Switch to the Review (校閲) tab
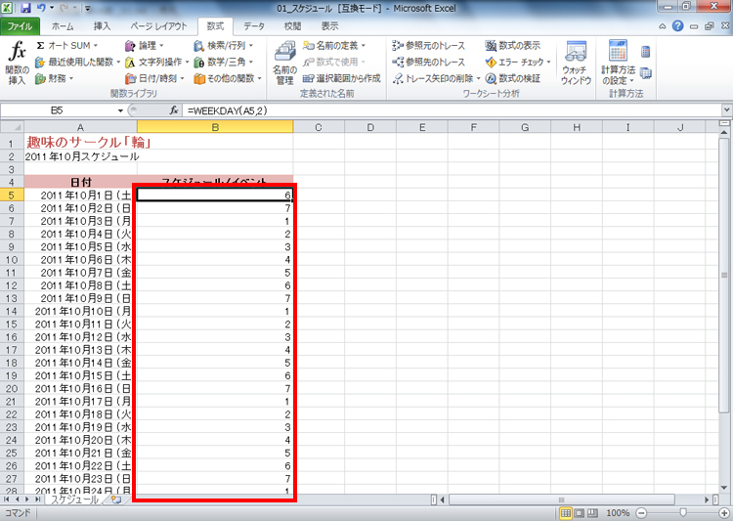 (x=292, y=26)
